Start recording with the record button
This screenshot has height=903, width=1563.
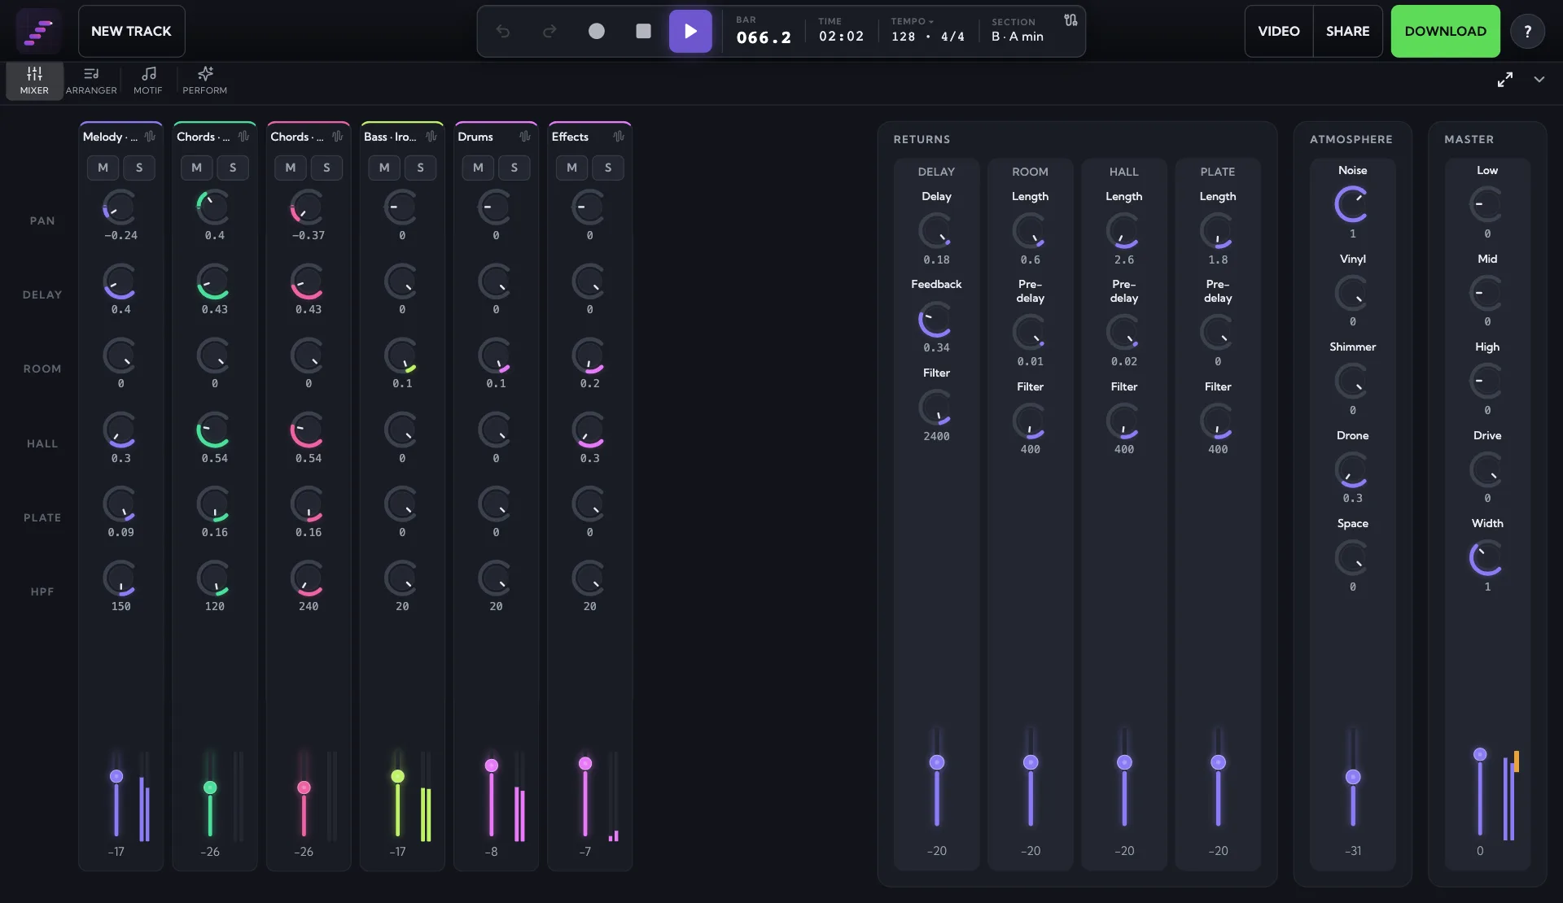pyautogui.click(x=597, y=31)
